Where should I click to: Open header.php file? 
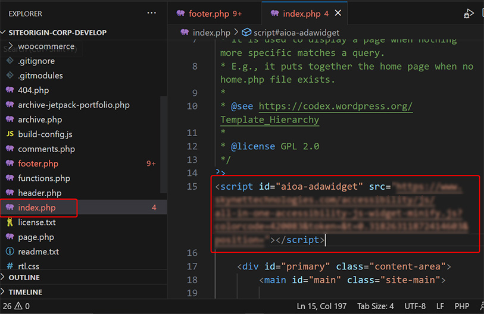pos(39,193)
